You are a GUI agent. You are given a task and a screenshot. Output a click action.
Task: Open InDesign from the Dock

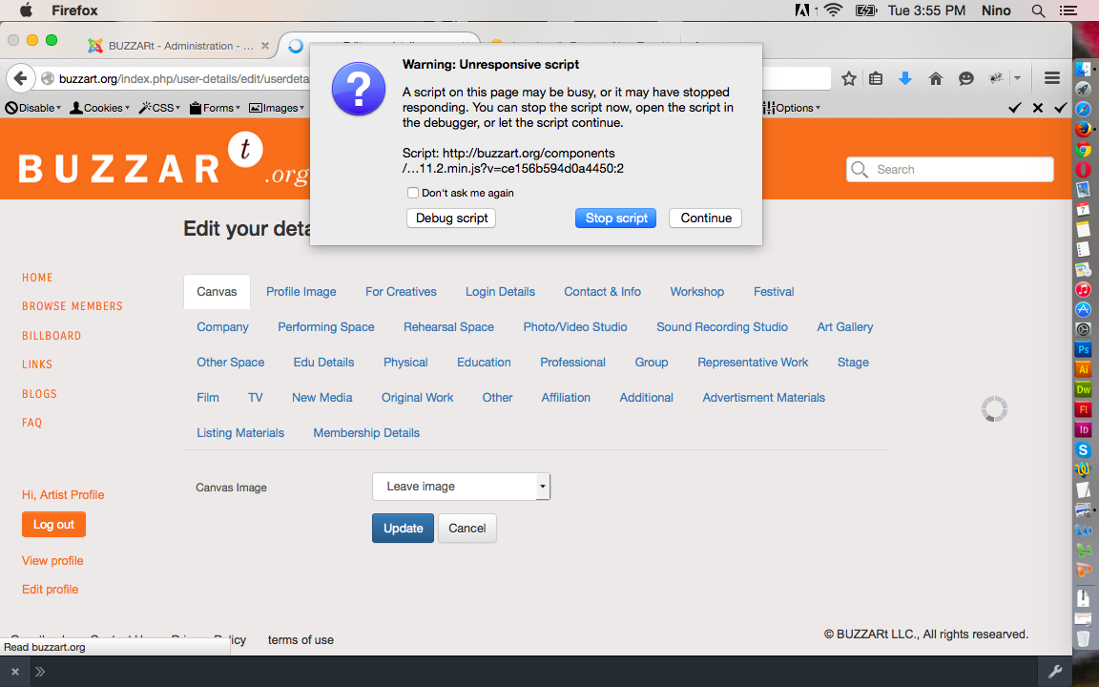coord(1084,429)
